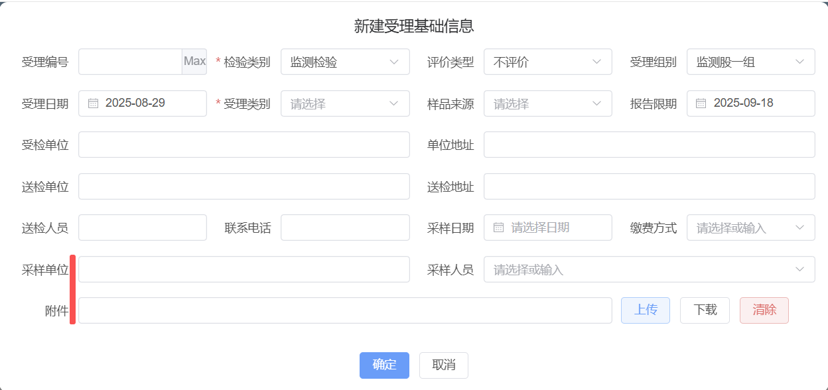The height and width of the screenshot is (390, 828).
Task: Focus the 送检地址 text field
Action: 650,186
